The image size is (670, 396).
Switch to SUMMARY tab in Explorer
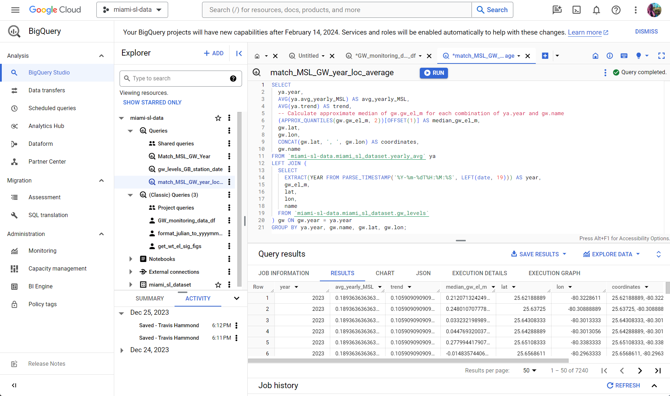pos(150,298)
